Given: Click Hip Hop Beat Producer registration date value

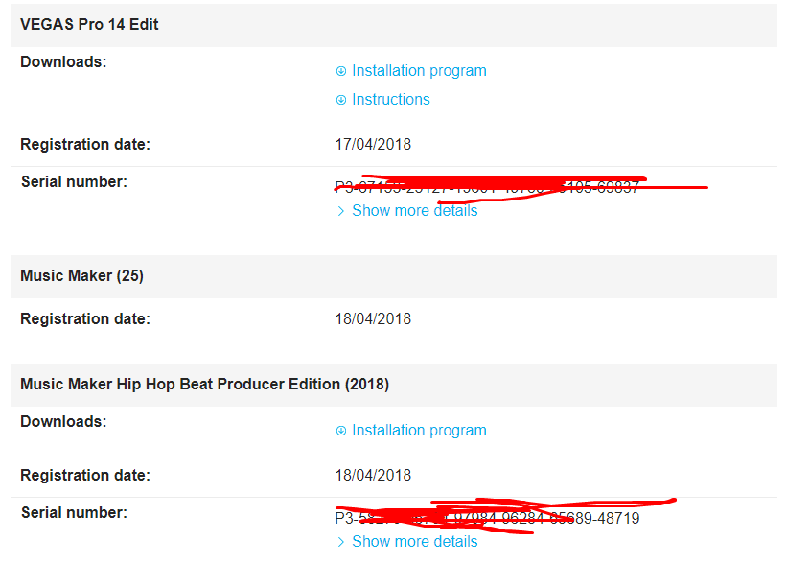Looking at the screenshot, I should [373, 476].
